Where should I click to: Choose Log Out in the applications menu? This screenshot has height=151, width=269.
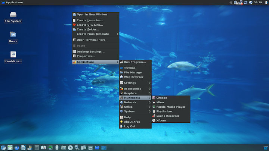(129, 126)
